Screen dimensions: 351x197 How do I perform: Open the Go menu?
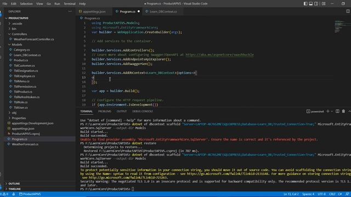click(49, 4)
